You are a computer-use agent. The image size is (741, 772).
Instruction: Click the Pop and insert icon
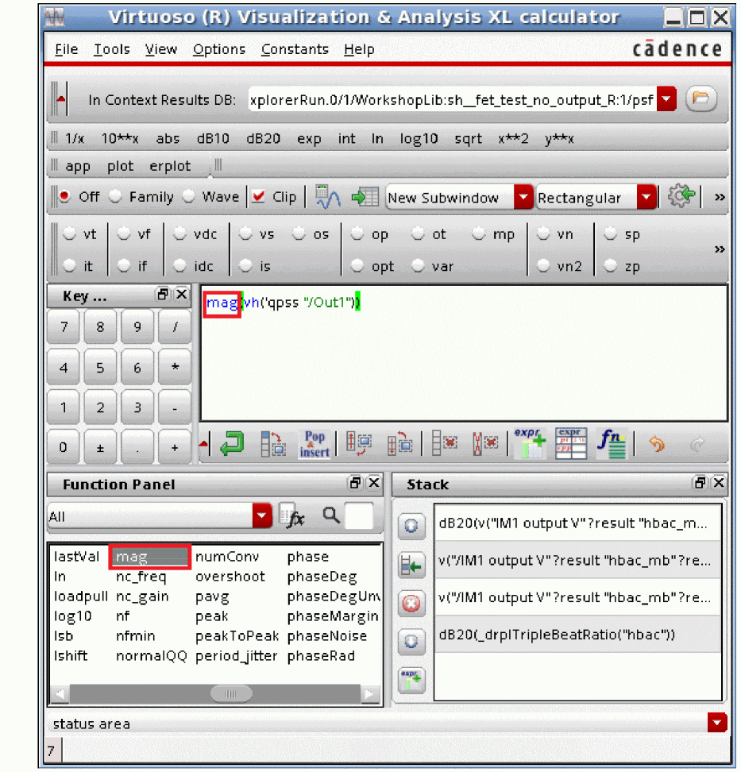pyautogui.click(x=315, y=444)
